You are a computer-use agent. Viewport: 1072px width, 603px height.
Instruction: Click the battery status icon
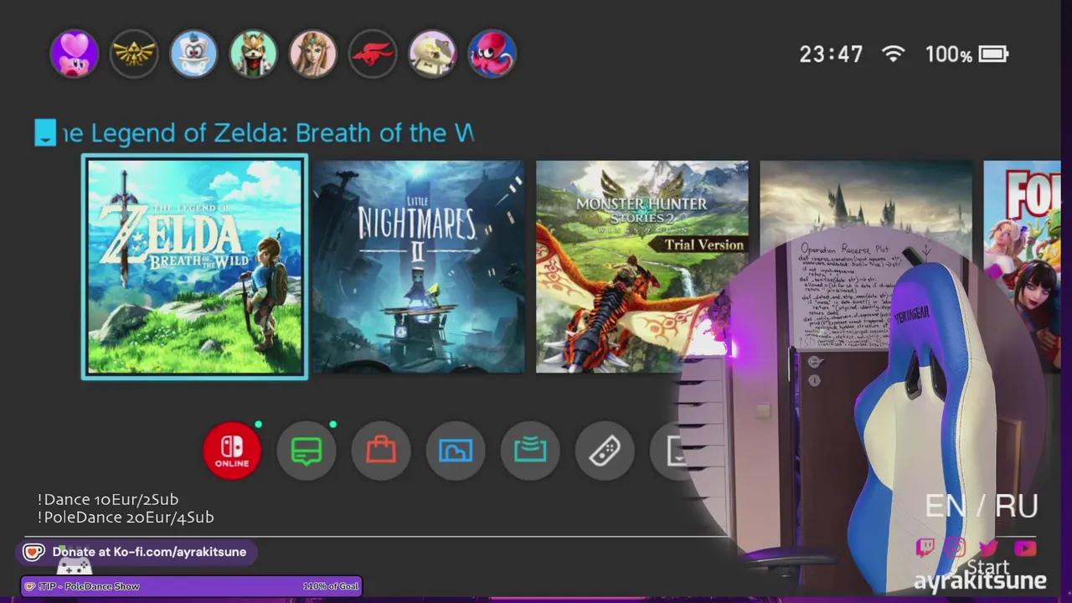pos(993,54)
